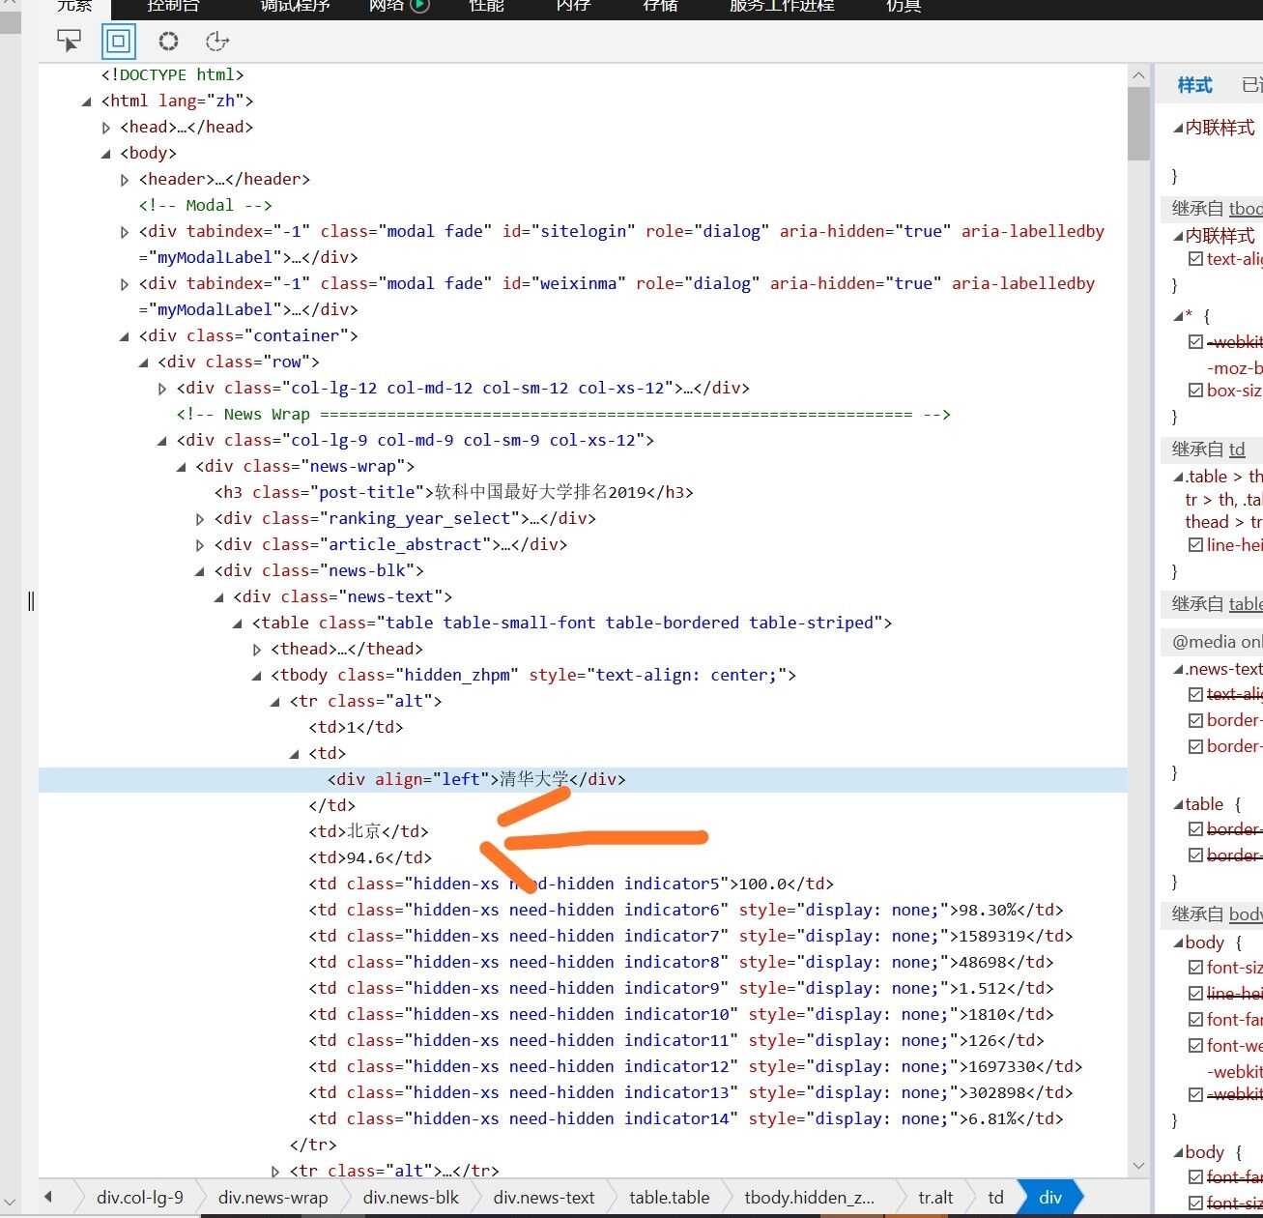The width and height of the screenshot is (1263, 1218).
Task: Expand the thead node
Action: pyautogui.click(x=257, y=649)
